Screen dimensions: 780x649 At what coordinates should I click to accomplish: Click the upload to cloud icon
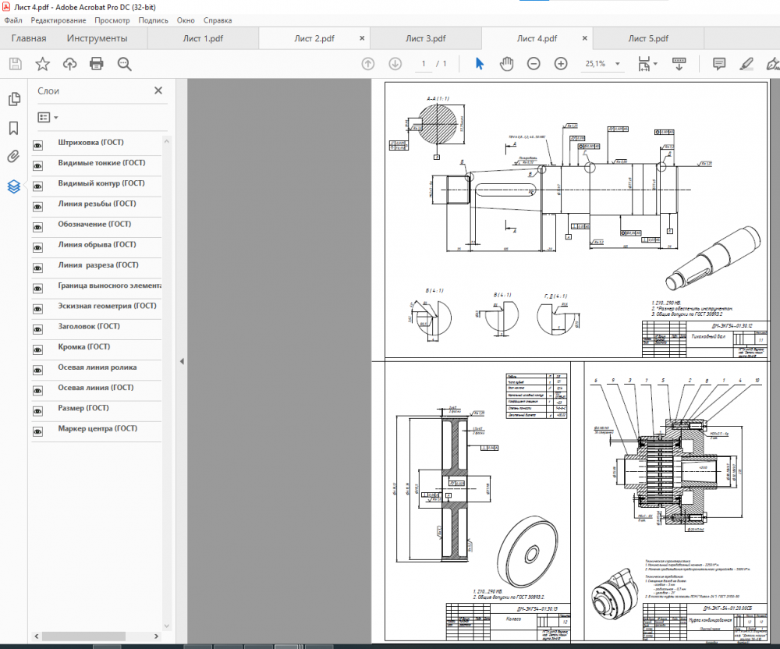[69, 64]
